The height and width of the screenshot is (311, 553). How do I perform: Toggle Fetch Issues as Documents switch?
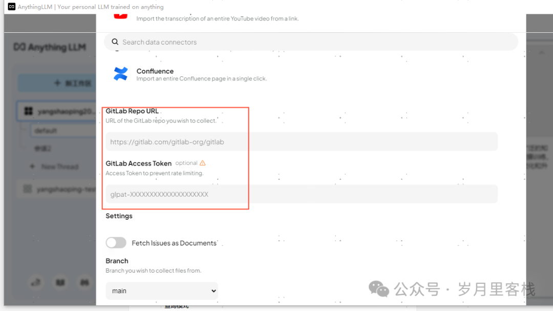116,243
